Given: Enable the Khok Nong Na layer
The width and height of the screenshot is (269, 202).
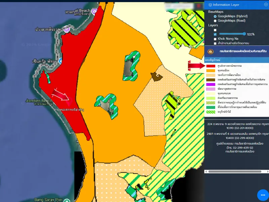Looking at the screenshot, I should click(215, 39).
